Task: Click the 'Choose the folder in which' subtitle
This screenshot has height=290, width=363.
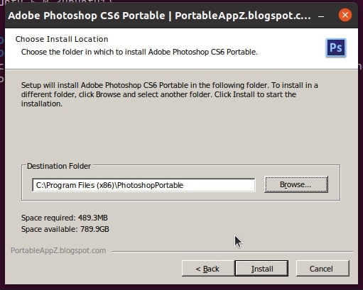Action: (x=139, y=52)
